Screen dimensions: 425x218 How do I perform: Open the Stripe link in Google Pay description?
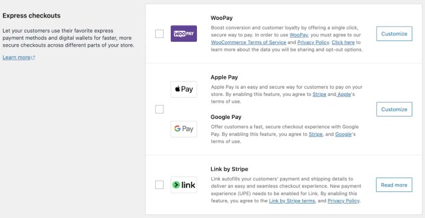coord(316,134)
